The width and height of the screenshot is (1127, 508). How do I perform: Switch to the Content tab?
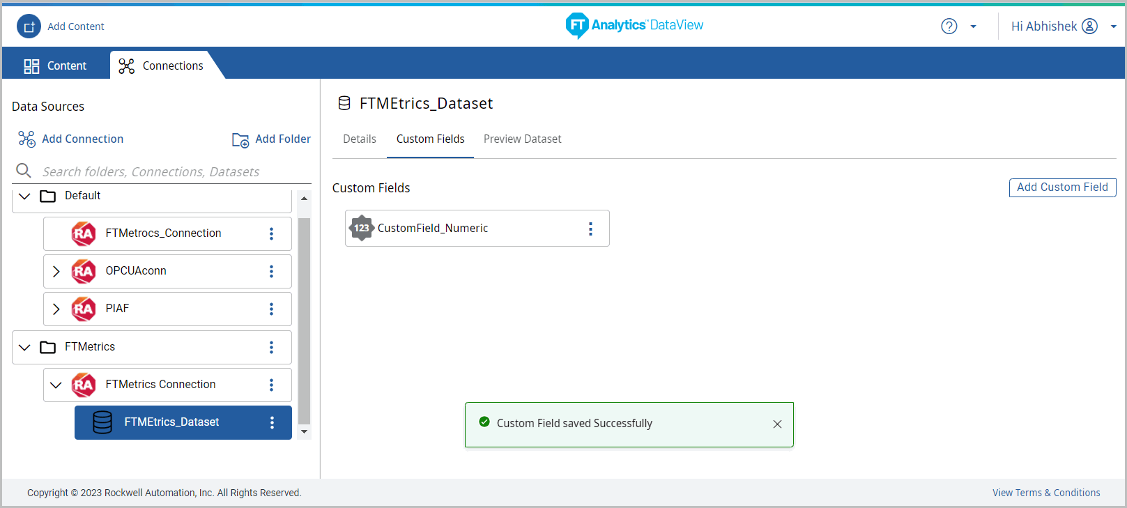click(56, 66)
